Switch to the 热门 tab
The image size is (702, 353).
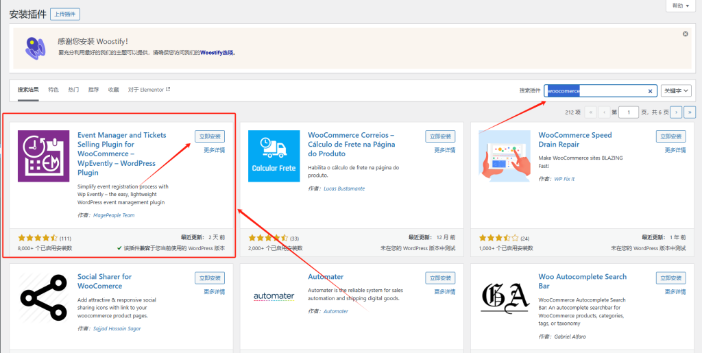coord(73,90)
